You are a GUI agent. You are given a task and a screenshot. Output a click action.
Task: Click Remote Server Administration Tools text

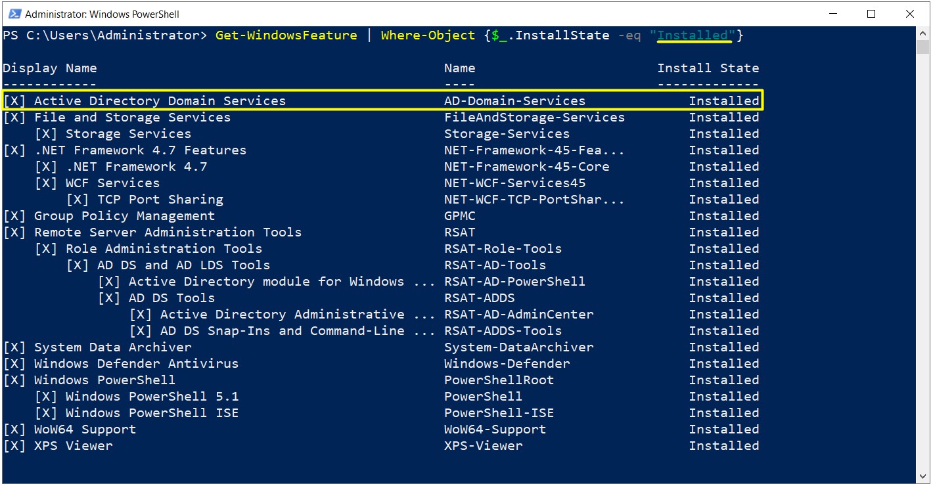coord(168,232)
